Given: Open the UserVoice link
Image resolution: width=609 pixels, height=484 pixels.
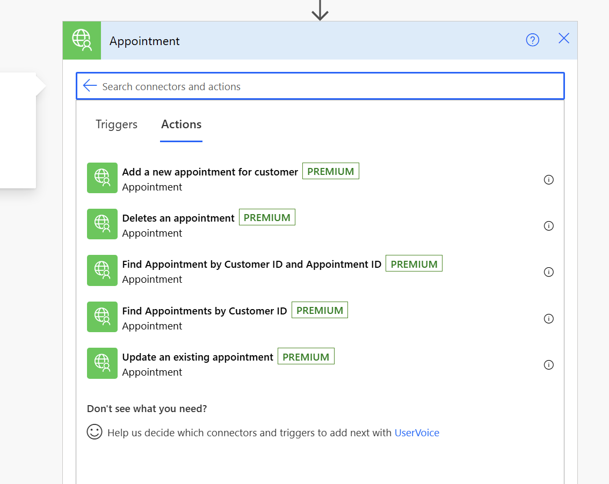Looking at the screenshot, I should click(x=417, y=432).
